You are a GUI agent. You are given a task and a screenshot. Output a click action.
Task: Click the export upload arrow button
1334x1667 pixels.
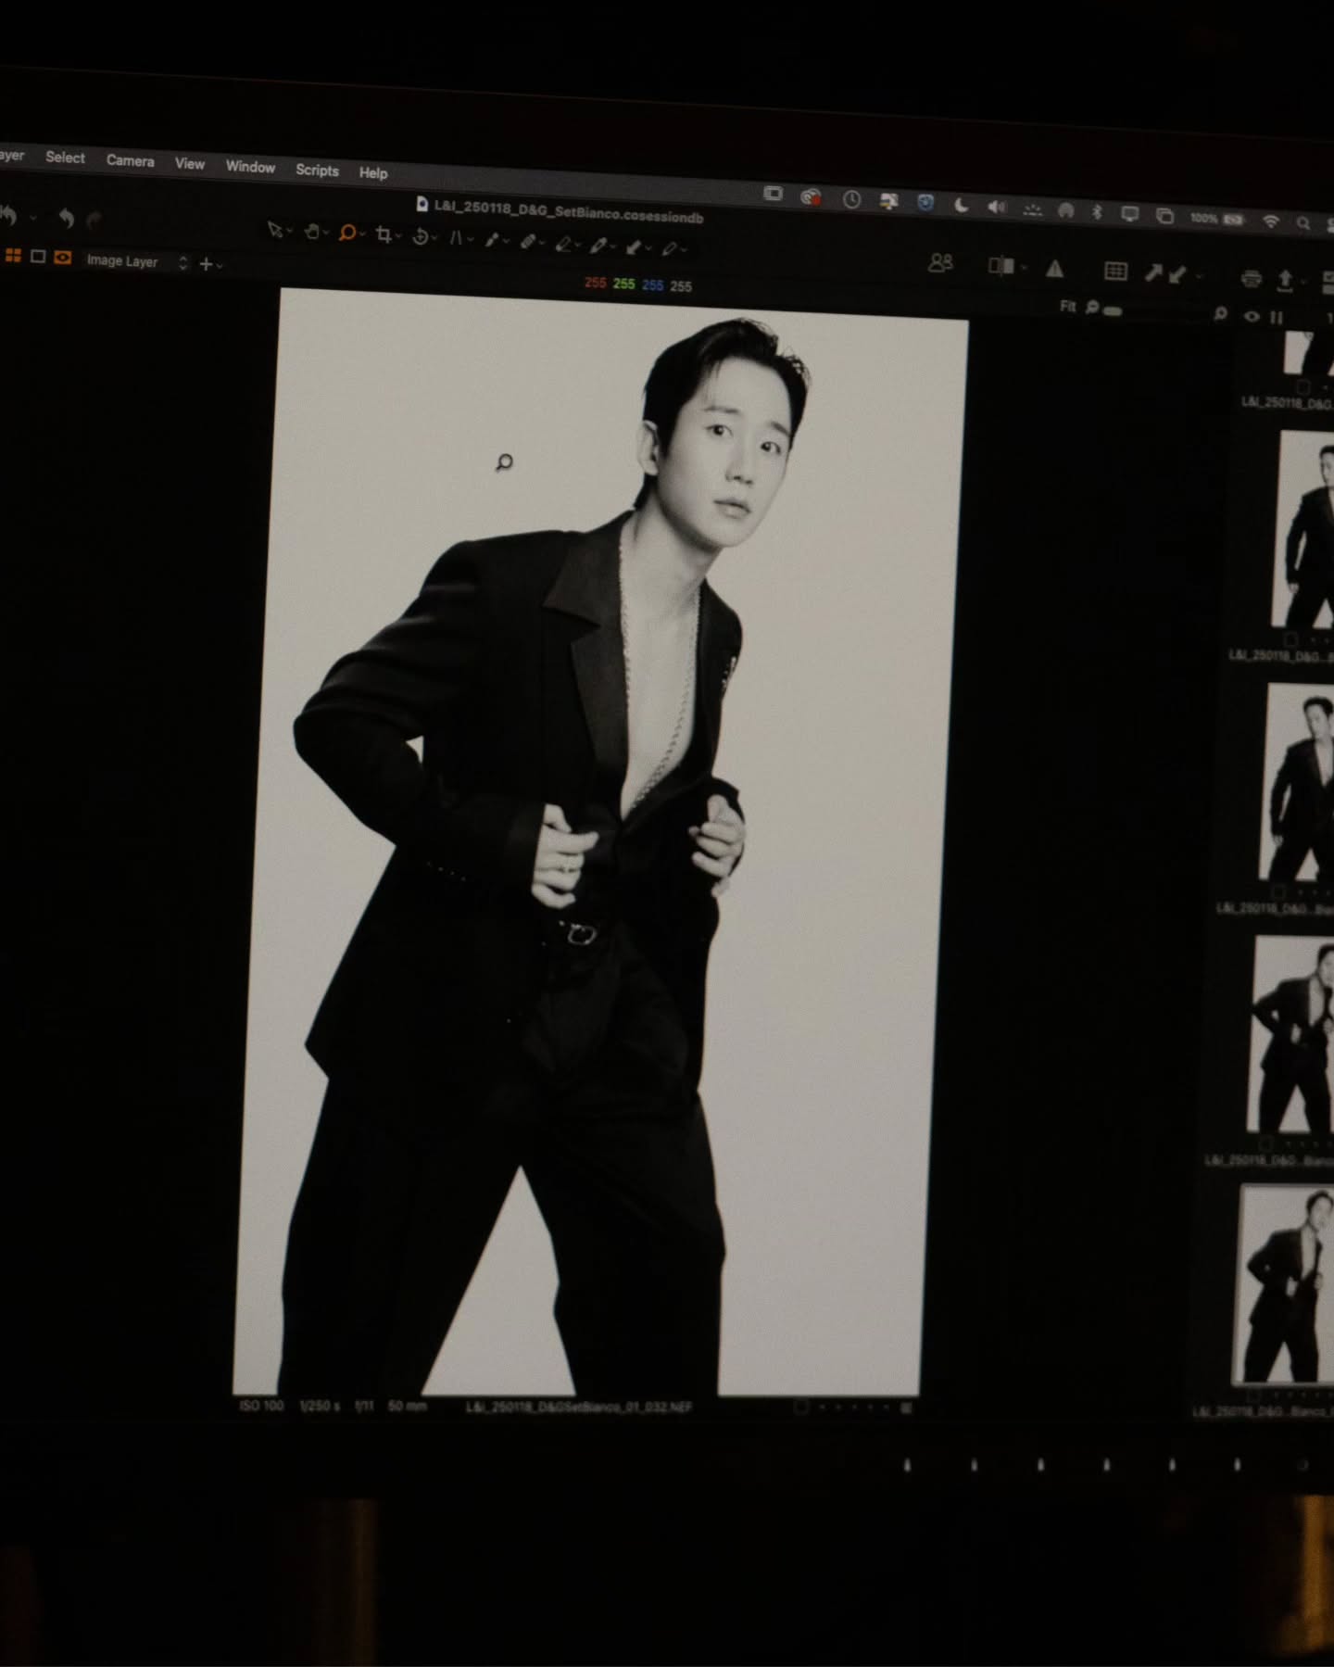coord(1285,280)
